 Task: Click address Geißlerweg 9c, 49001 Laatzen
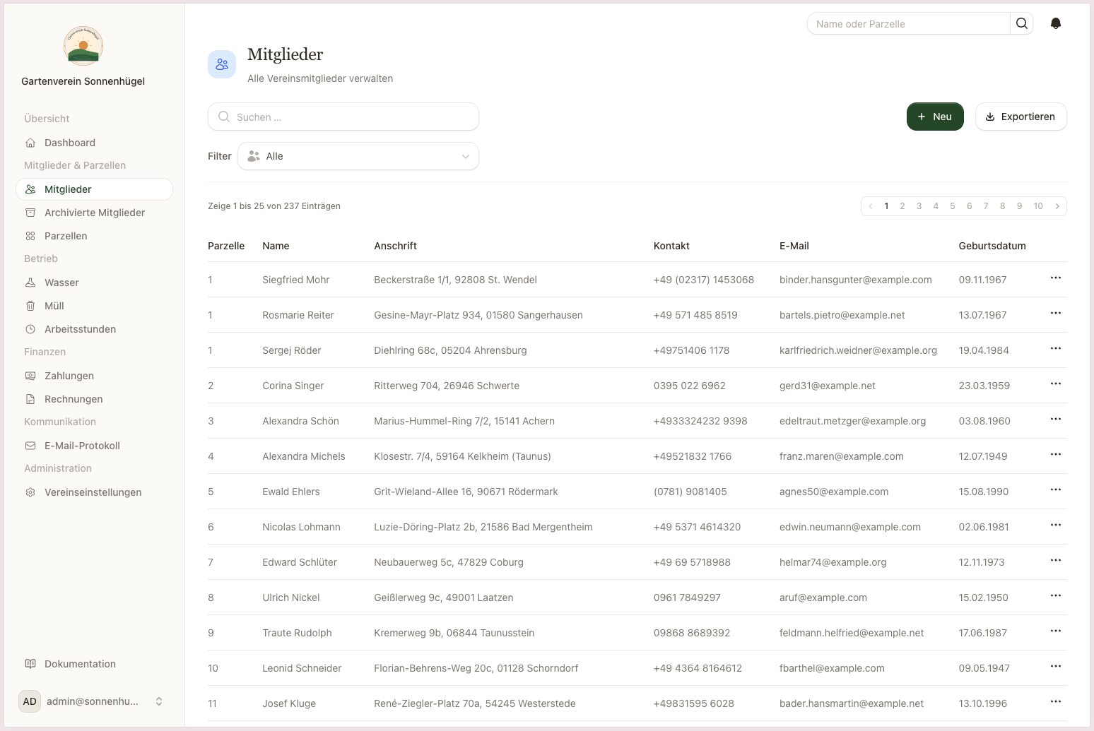coord(444,598)
